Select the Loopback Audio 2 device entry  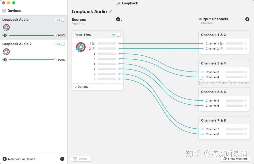pos(17,43)
